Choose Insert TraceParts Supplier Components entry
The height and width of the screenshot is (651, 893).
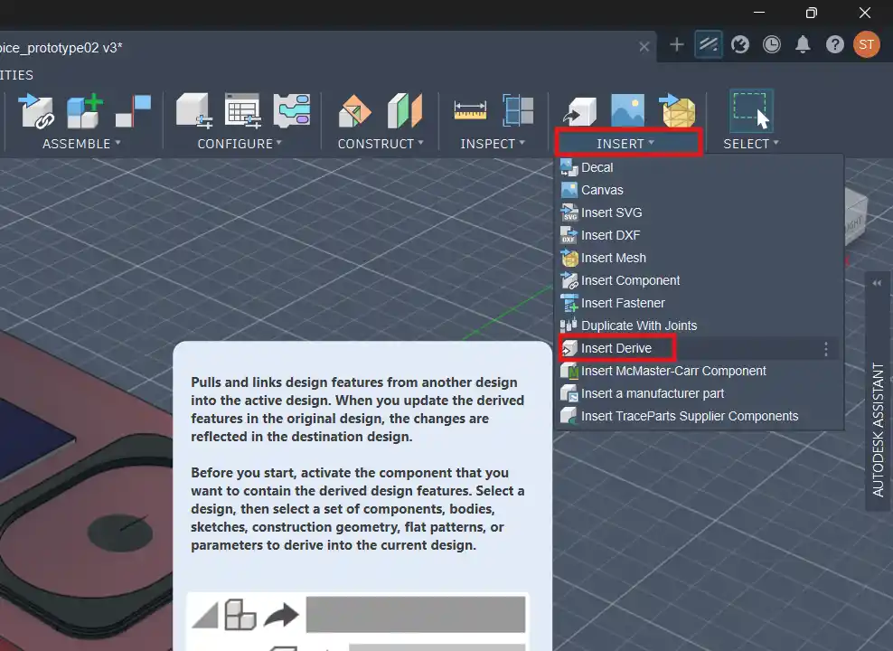[x=699, y=416]
